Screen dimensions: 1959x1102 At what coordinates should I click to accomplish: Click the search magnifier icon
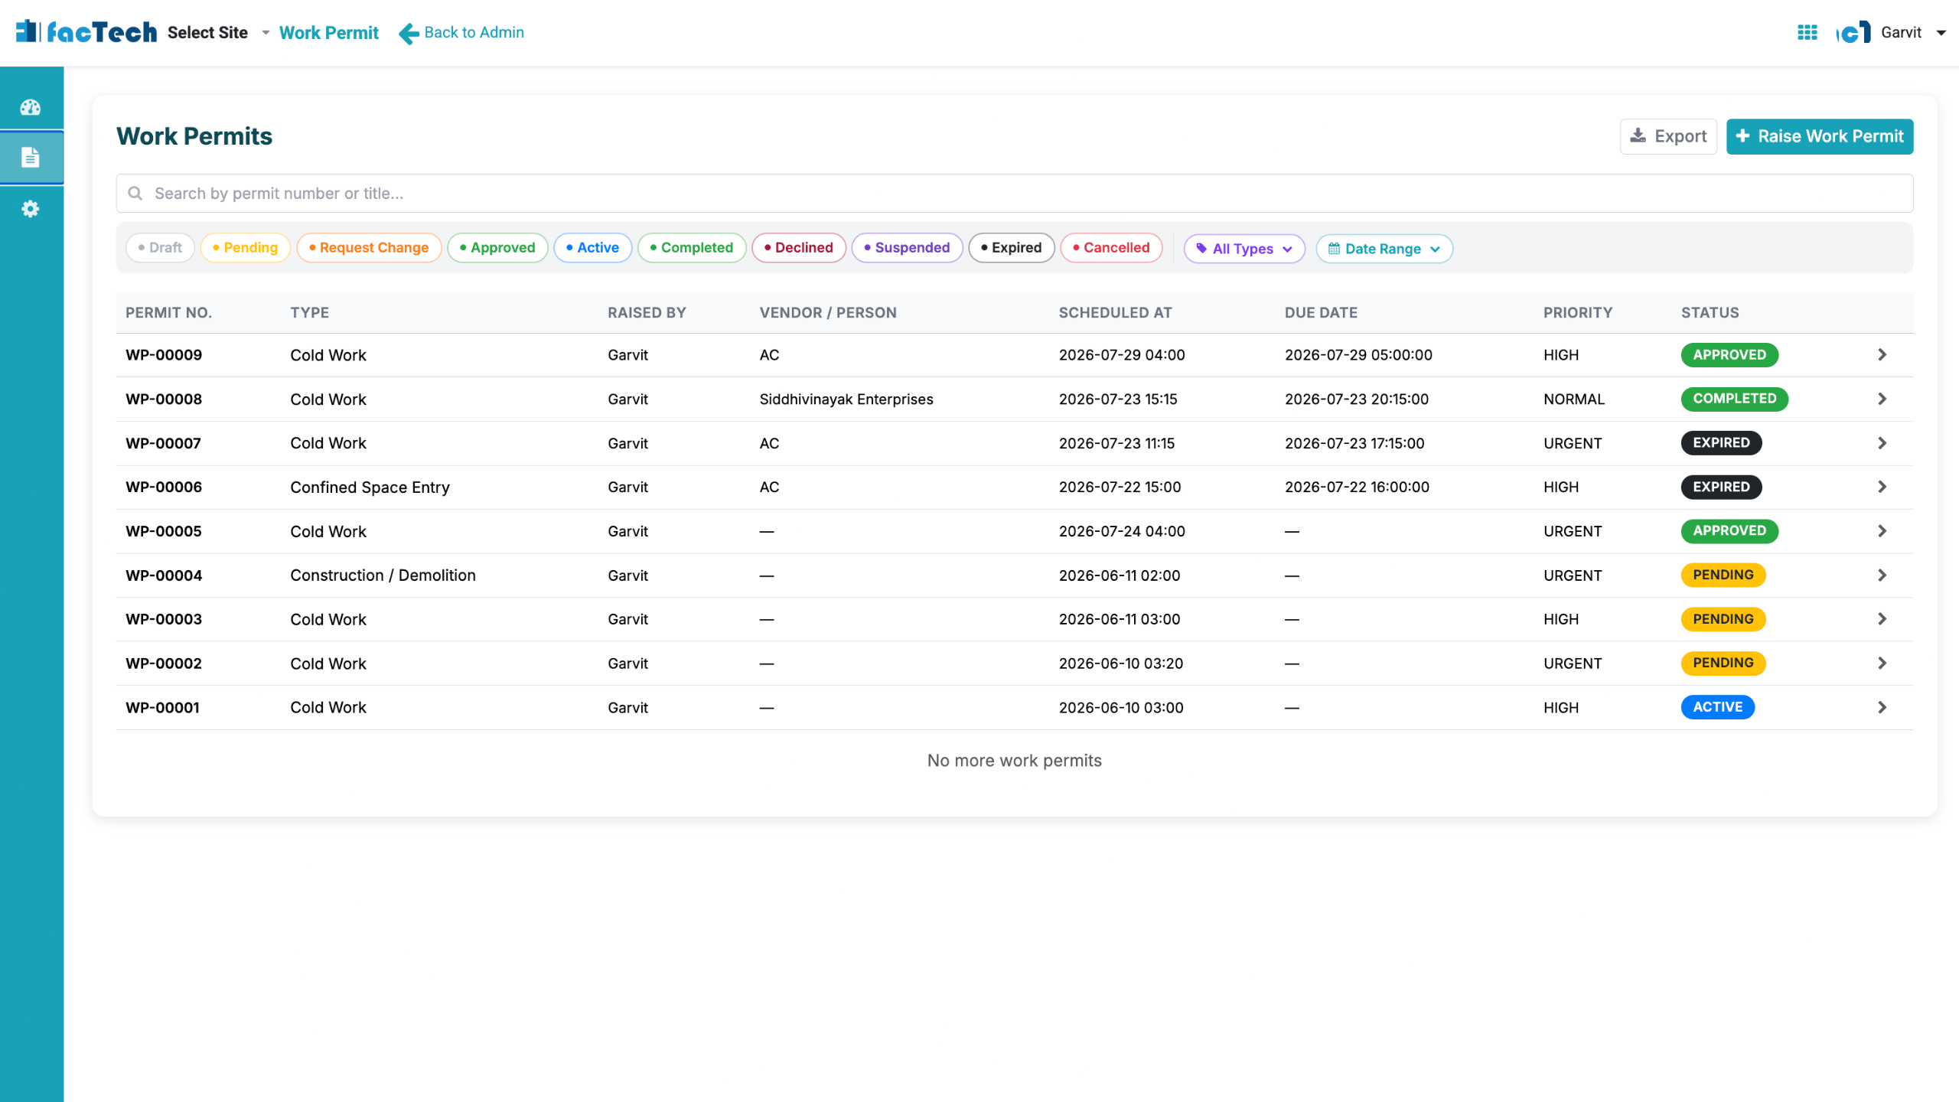(x=135, y=193)
